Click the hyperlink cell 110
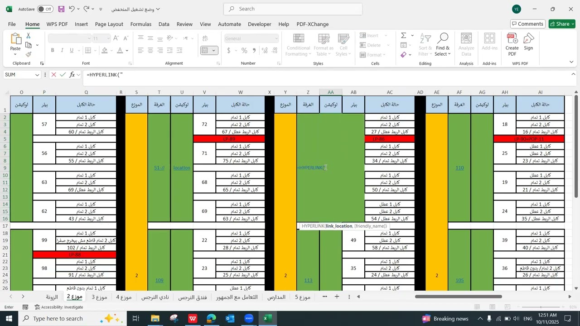 (x=459, y=168)
